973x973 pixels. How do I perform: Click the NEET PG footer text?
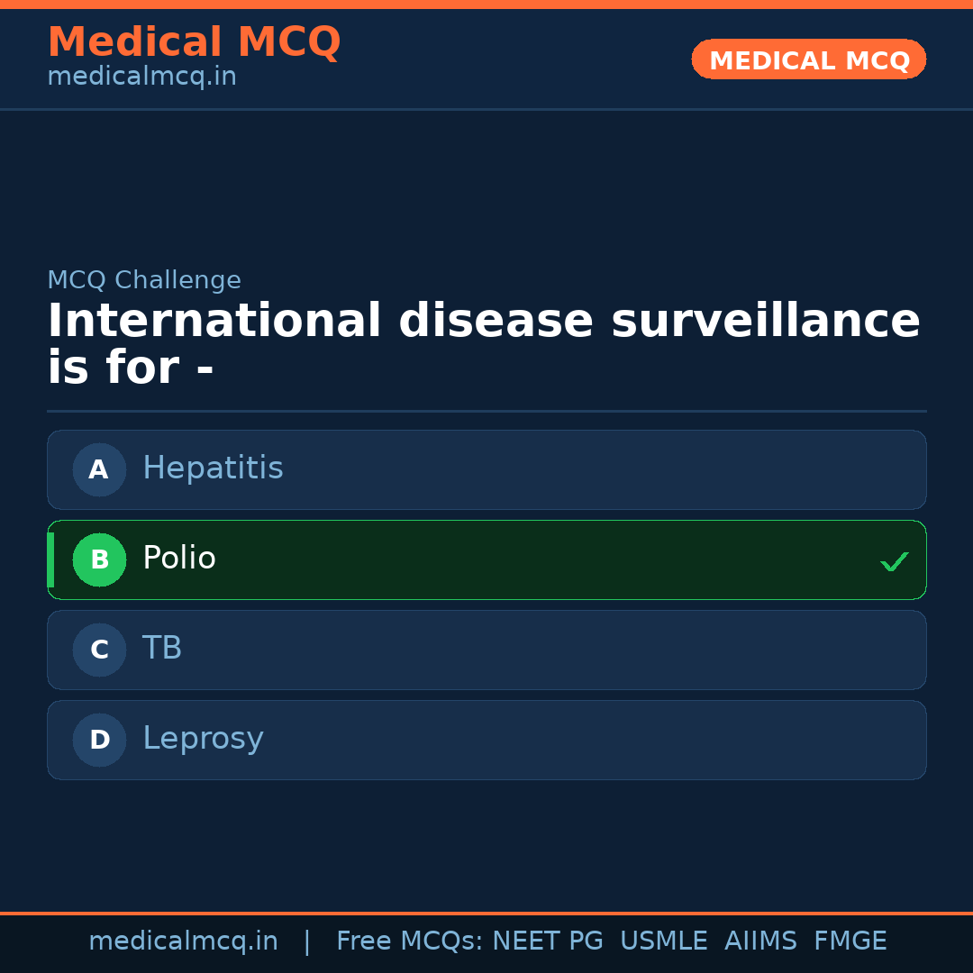(548, 941)
